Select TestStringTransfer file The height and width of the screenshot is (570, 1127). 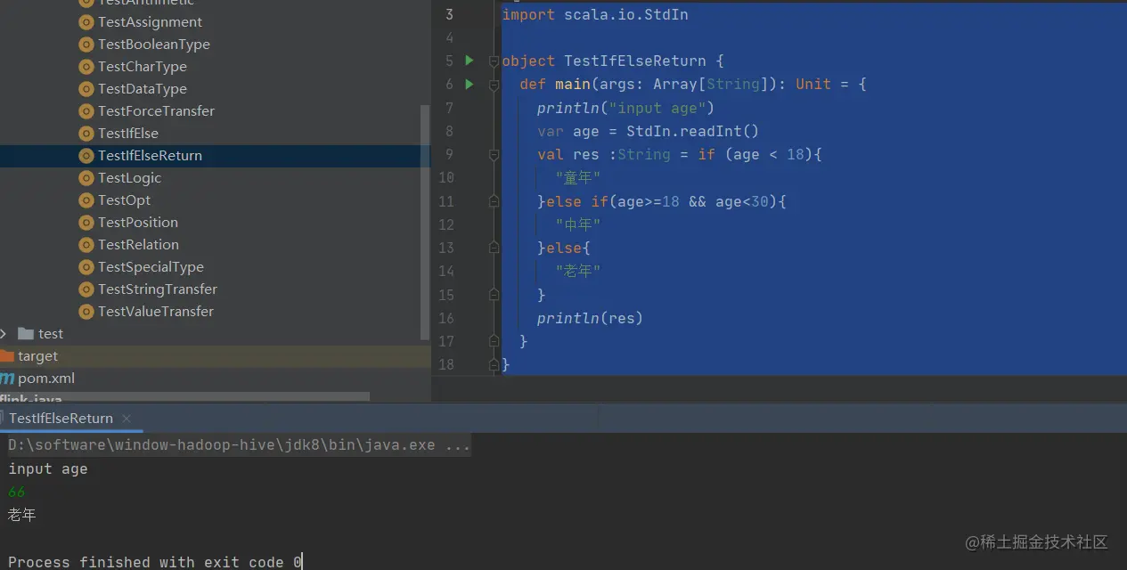158,289
